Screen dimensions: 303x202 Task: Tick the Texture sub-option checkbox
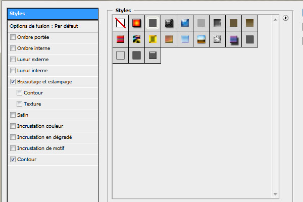[x=19, y=104]
